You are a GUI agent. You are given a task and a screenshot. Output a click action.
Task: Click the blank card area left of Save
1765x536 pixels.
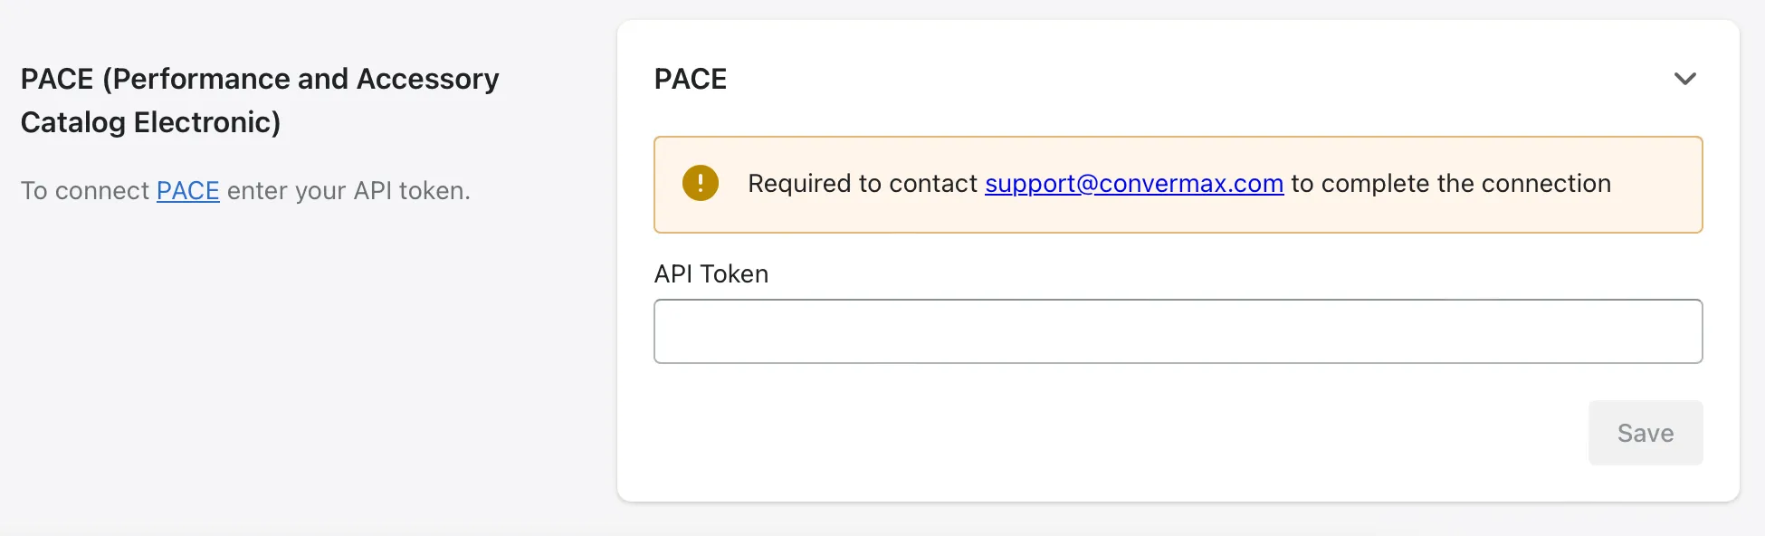point(1086,433)
